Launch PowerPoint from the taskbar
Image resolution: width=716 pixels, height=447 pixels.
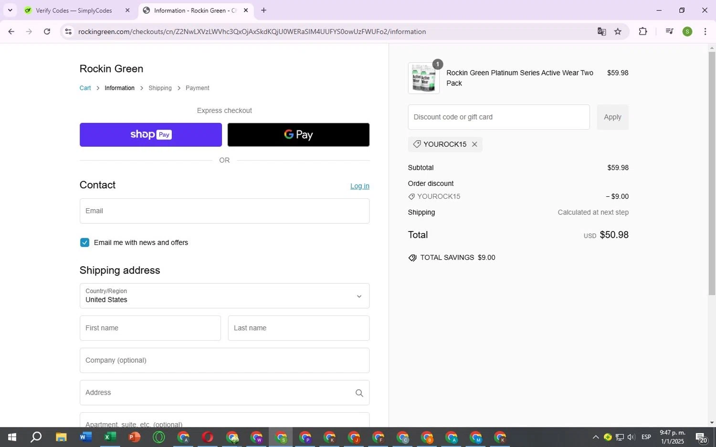[134, 437]
